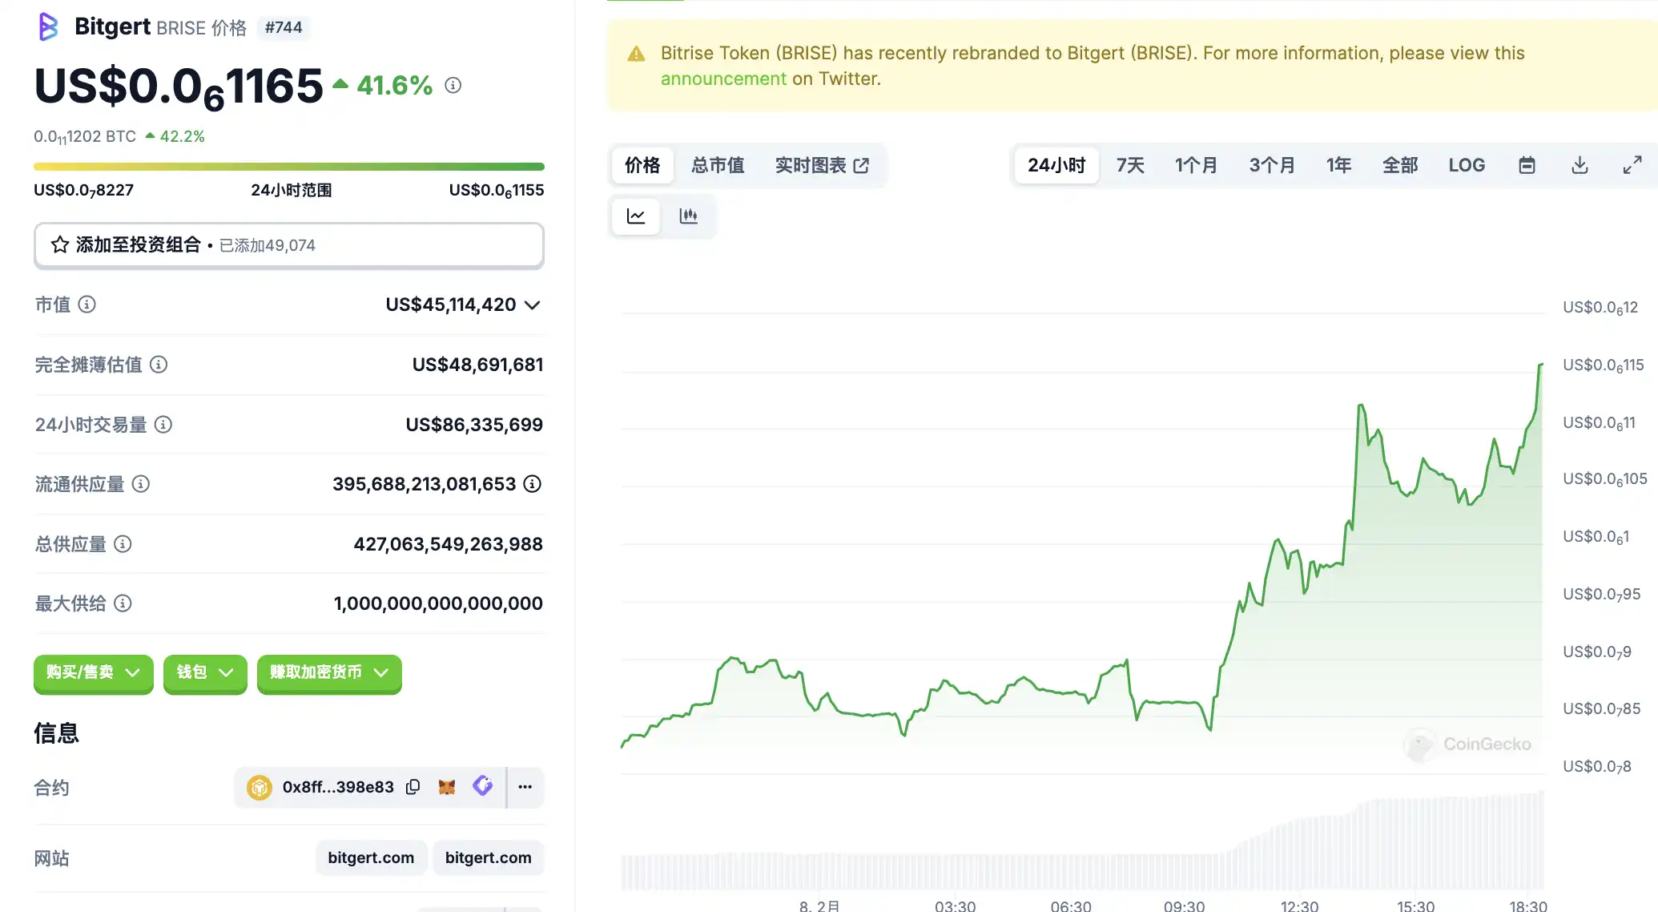
Task: Switch to line chart view icon
Action: [636, 216]
